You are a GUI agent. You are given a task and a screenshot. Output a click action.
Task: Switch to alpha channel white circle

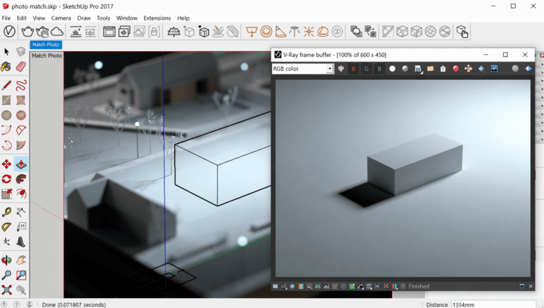[392, 69]
